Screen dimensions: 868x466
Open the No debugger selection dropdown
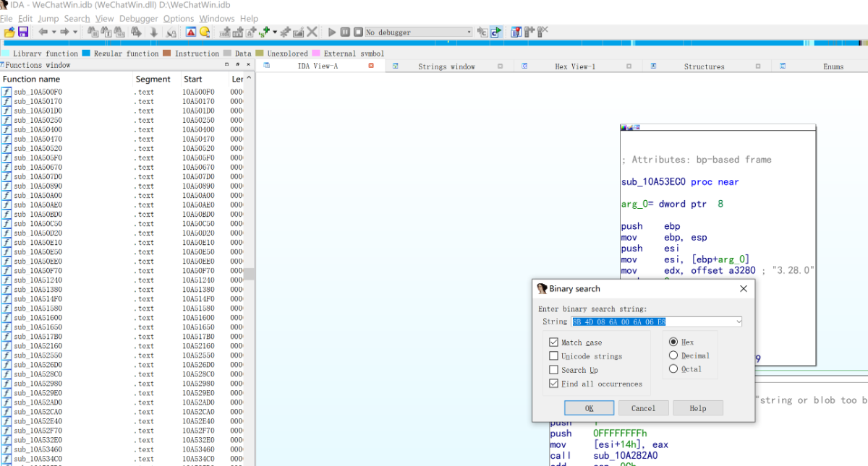pos(469,33)
